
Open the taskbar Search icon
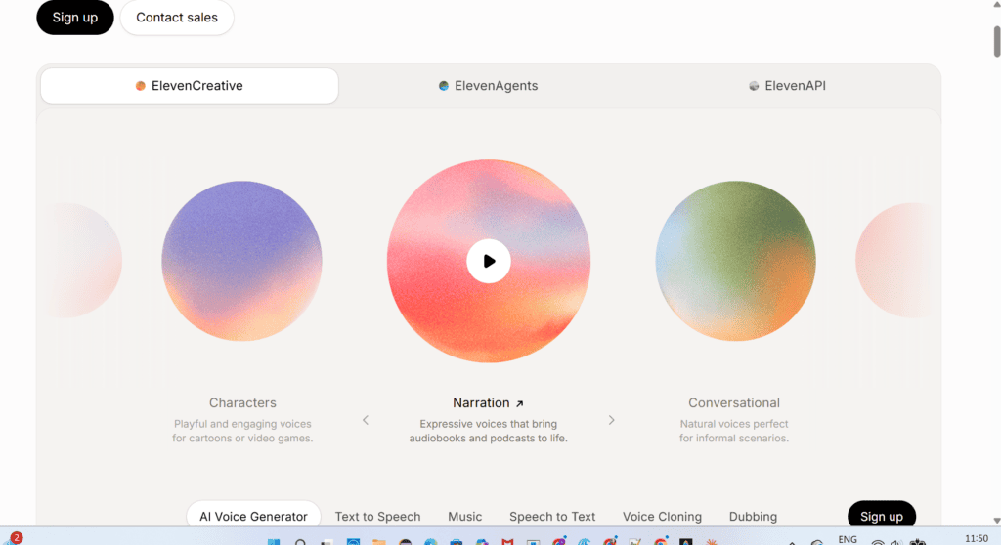(300, 541)
